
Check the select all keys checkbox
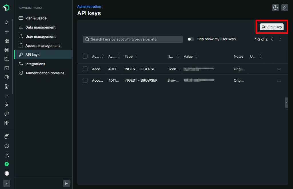pyautogui.click(x=85, y=56)
